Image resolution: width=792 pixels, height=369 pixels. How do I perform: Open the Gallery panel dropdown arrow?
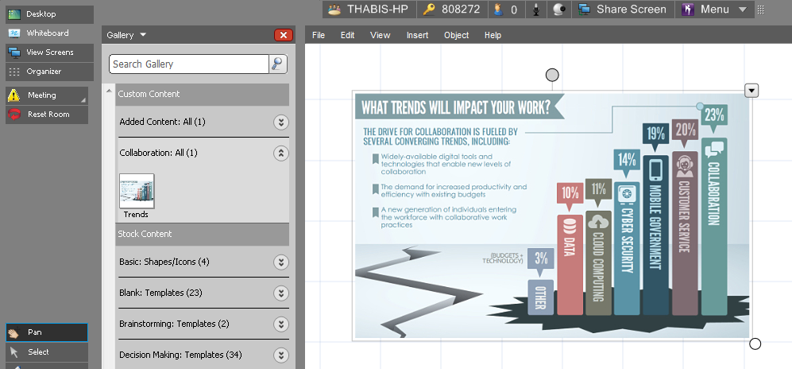[143, 35]
